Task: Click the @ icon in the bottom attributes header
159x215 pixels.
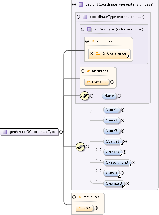Action: point(80,197)
